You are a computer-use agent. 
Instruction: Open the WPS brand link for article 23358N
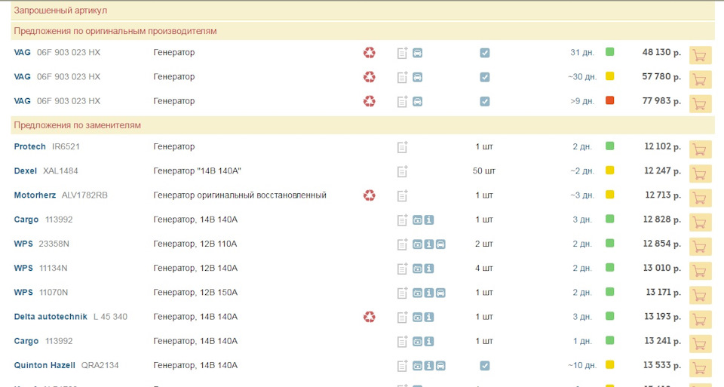[23, 244]
